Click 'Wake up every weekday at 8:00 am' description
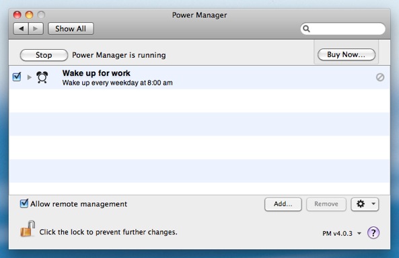Screen dimensions: 399x258 tap(117, 83)
